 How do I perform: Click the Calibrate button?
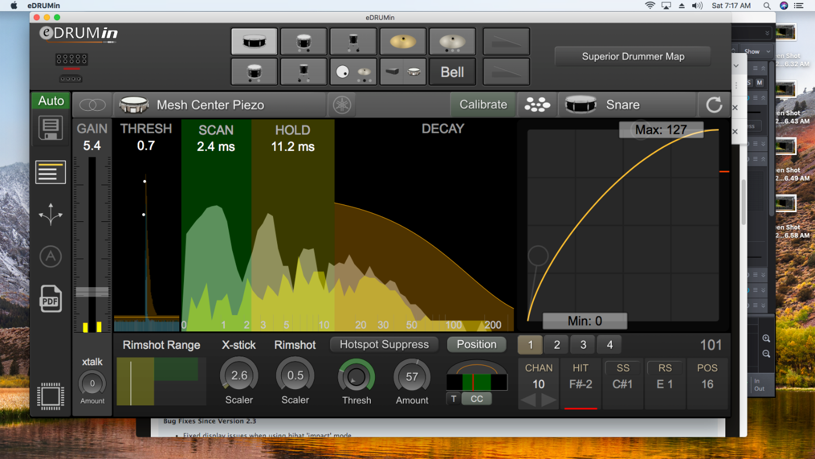pyautogui.click(x=483, y=105)
